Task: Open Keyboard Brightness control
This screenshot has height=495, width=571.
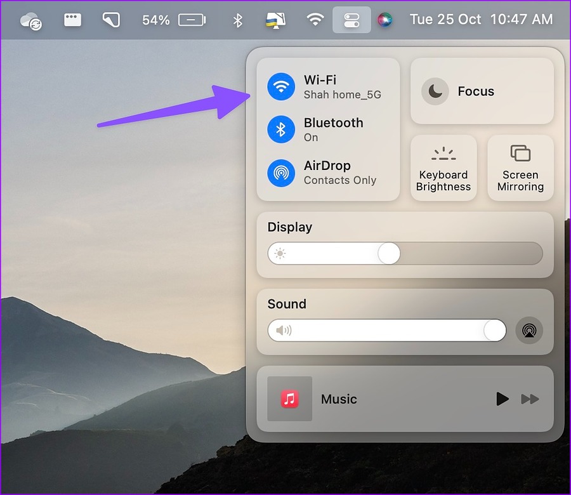Action: [443, 168]
